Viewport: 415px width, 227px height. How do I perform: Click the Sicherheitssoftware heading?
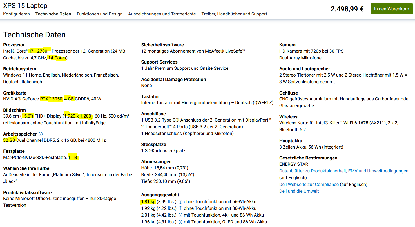coord(162,45)
